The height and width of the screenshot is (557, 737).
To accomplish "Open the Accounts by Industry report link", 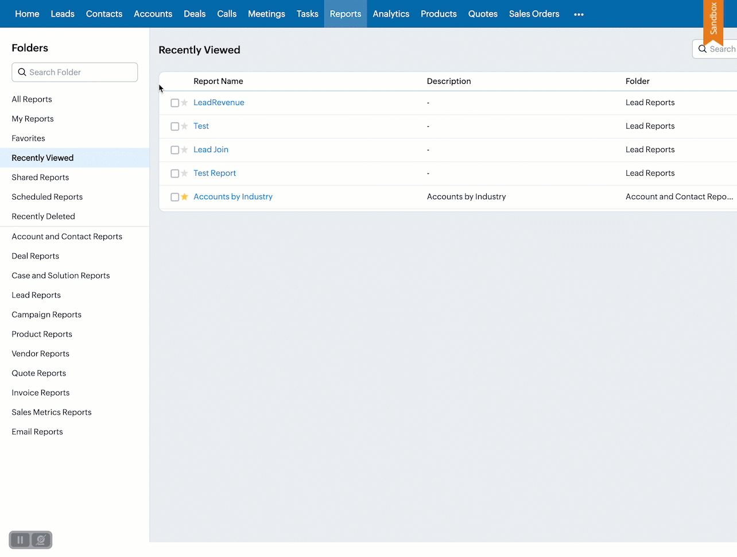I will click(x=232, y=196).
